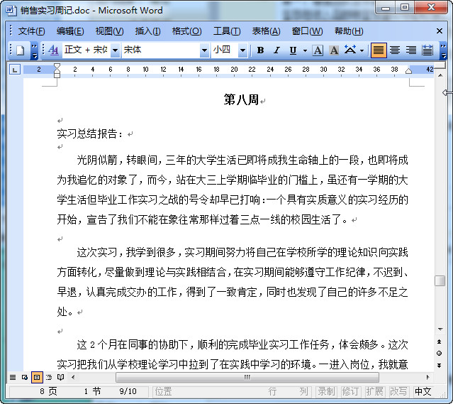Image resolution: width=453 pixels, height=404 pixels.
Task: Click the New Blank Document icon
Action: [20, 50]
